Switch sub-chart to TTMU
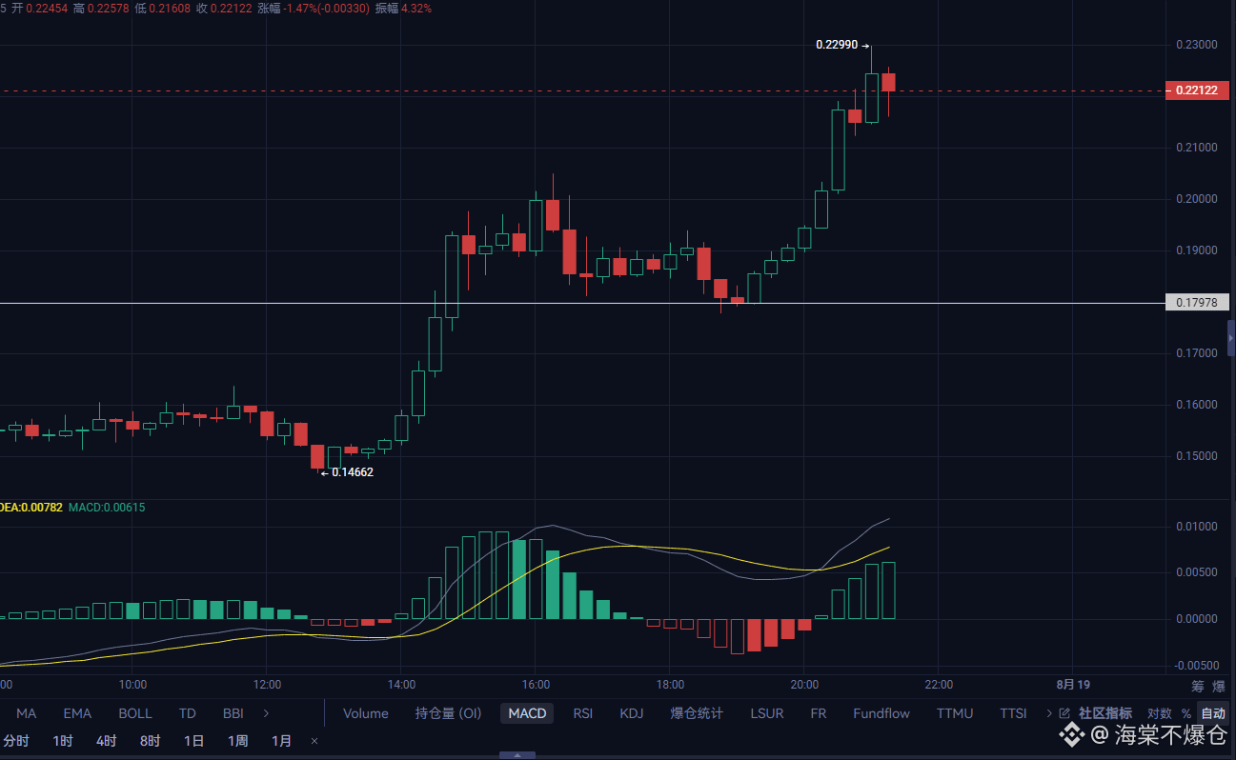 coord(955,713)
